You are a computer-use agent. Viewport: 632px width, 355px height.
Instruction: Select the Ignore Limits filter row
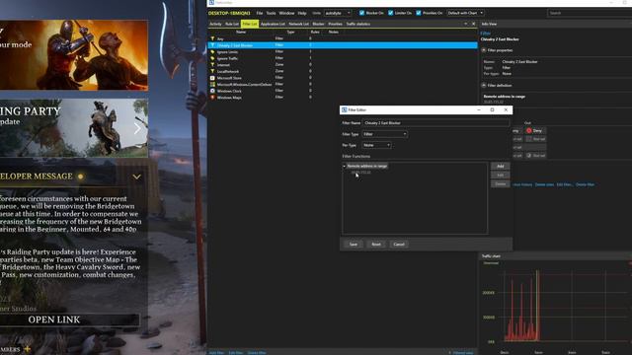(343, 52)
